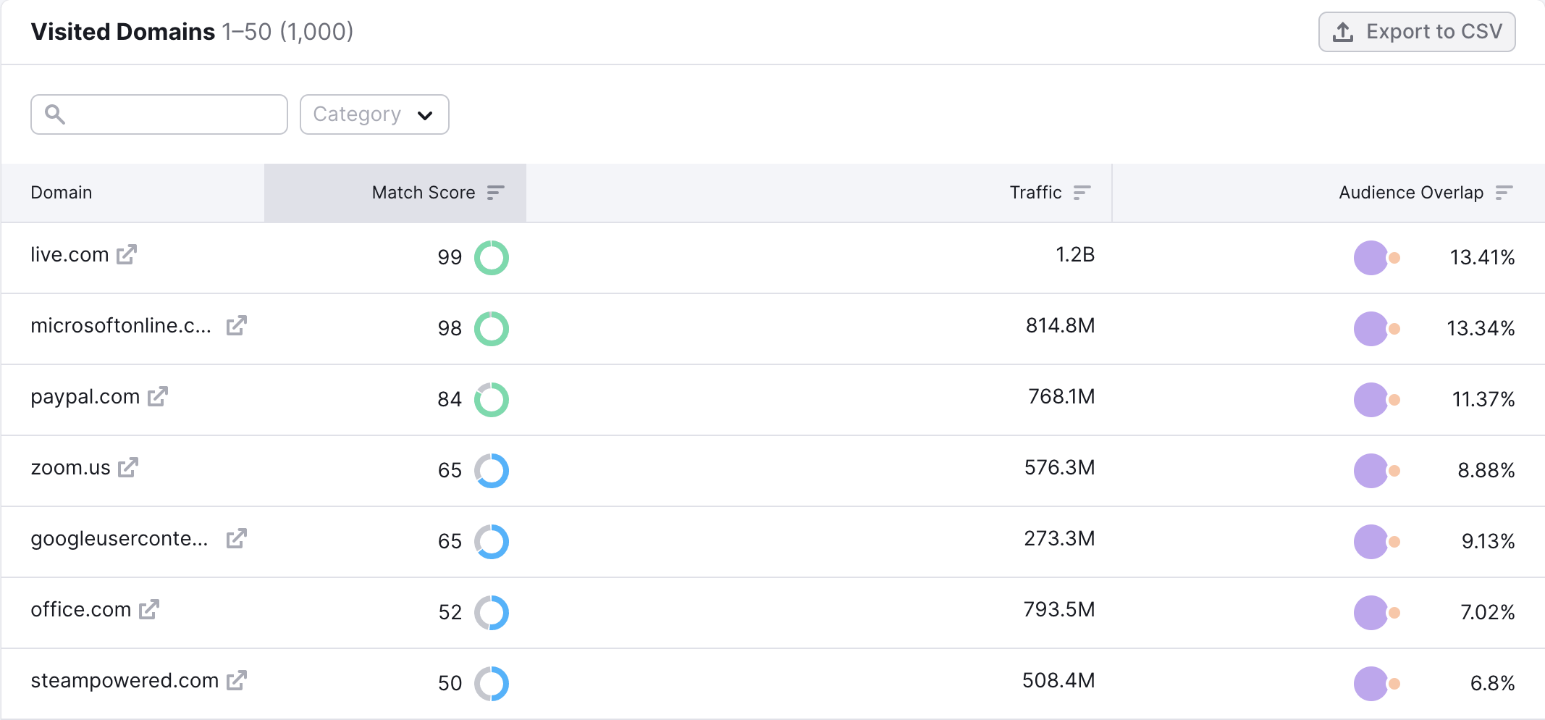The width and height of the screenshot is (1545, 720).
Task: Click the 13.41% audience overlap value
Action: coord(1482,258)
